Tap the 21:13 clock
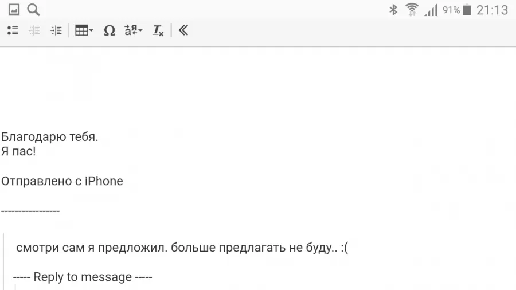Viewport: 516px width, 290px height. click(x=492, y=10)
